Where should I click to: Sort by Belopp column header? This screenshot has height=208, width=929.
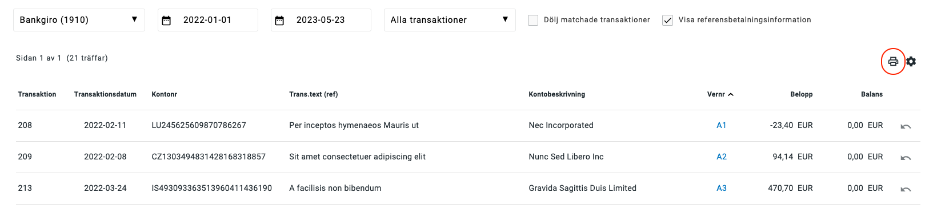point(801,94)
